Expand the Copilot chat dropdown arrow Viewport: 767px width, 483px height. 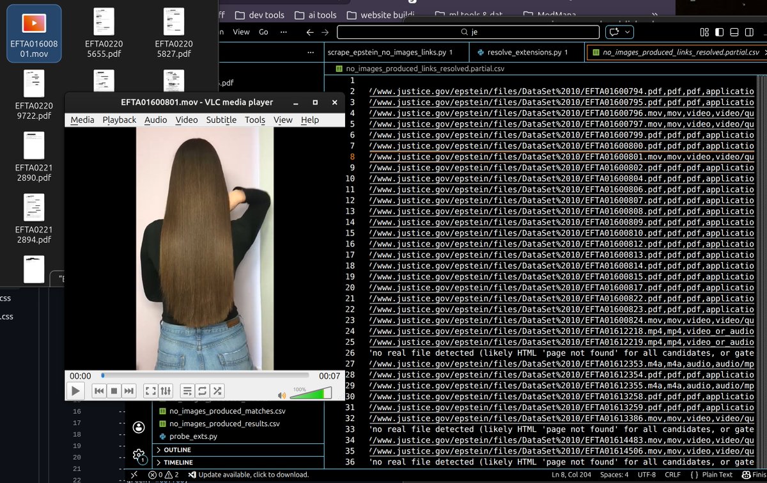(x=628, y=32)
